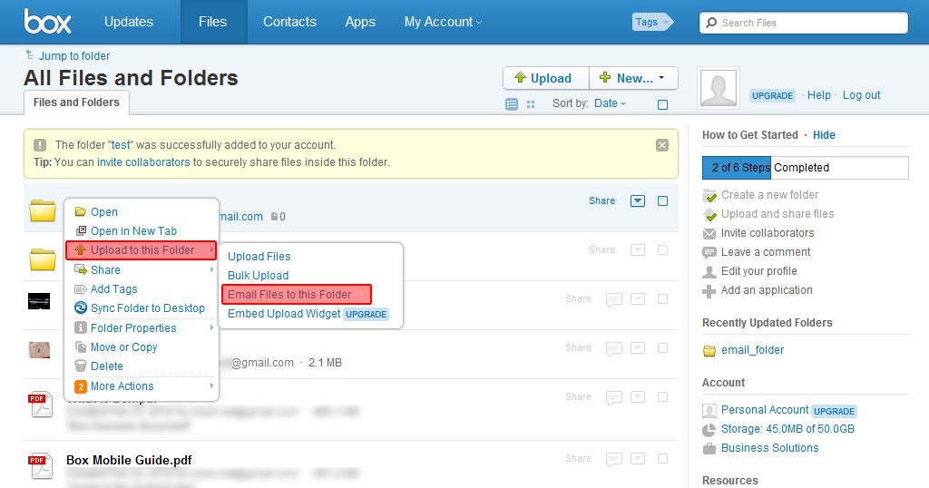
Task: Change Sort by Date dropdown
Action: tap(610, 103)
